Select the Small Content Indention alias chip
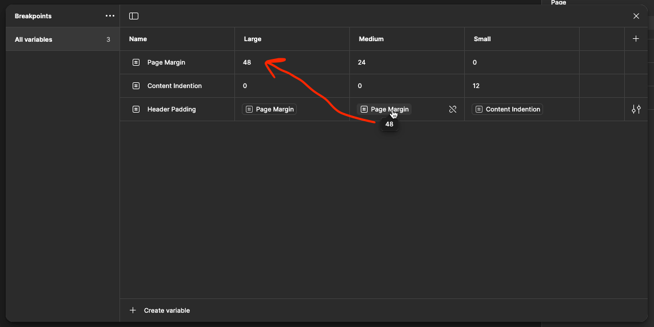This screenshot has width=654, height=327. tap(507, 109)
